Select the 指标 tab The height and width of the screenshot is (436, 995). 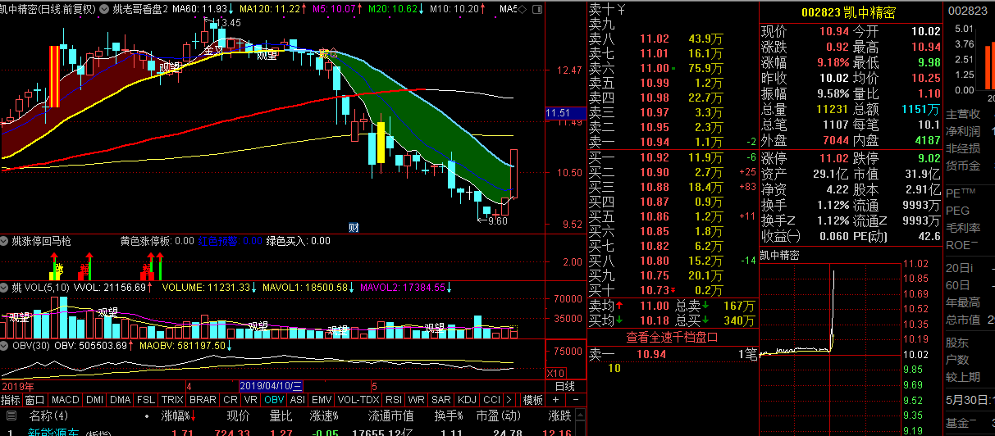tap(11, 400)
